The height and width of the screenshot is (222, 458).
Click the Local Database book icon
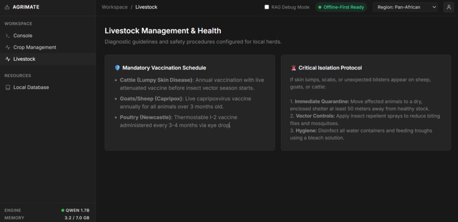(8, 87)
